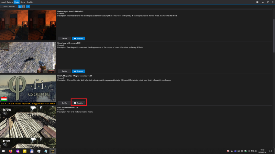Select the 'UHD Textures Mod v1.10' title

point(67,107)
